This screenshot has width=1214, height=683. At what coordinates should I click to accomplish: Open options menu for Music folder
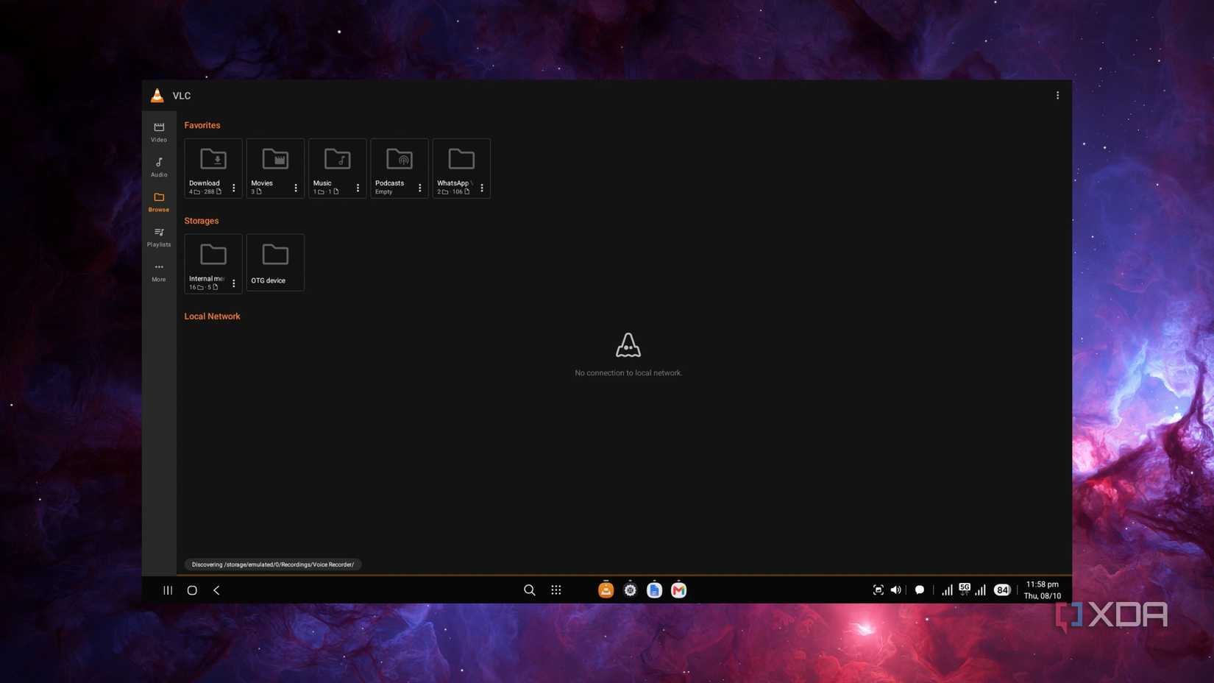(358, 188)
